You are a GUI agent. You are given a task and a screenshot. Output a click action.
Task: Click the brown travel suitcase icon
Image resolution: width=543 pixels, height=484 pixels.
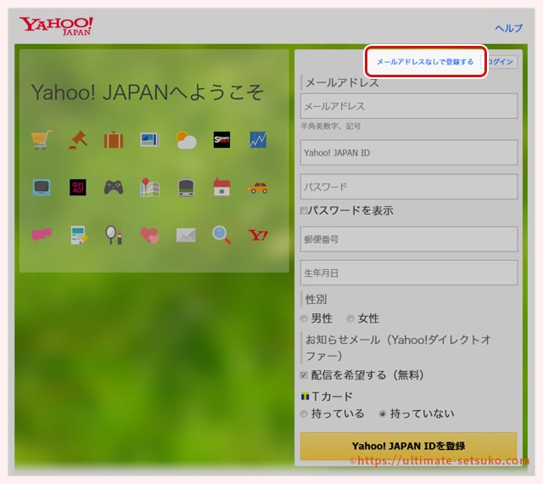point(114,140)
